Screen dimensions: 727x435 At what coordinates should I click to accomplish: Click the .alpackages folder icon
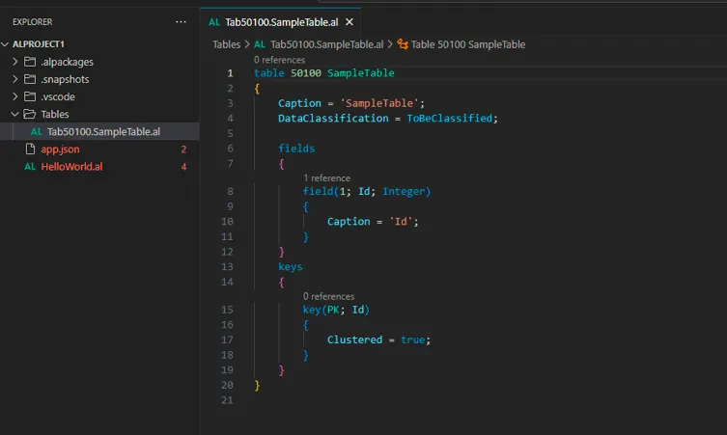[x=30, y=62]
